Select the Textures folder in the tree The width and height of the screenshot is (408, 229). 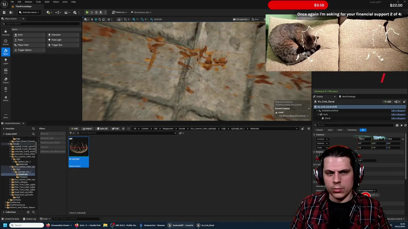click(x=23, y=177)
